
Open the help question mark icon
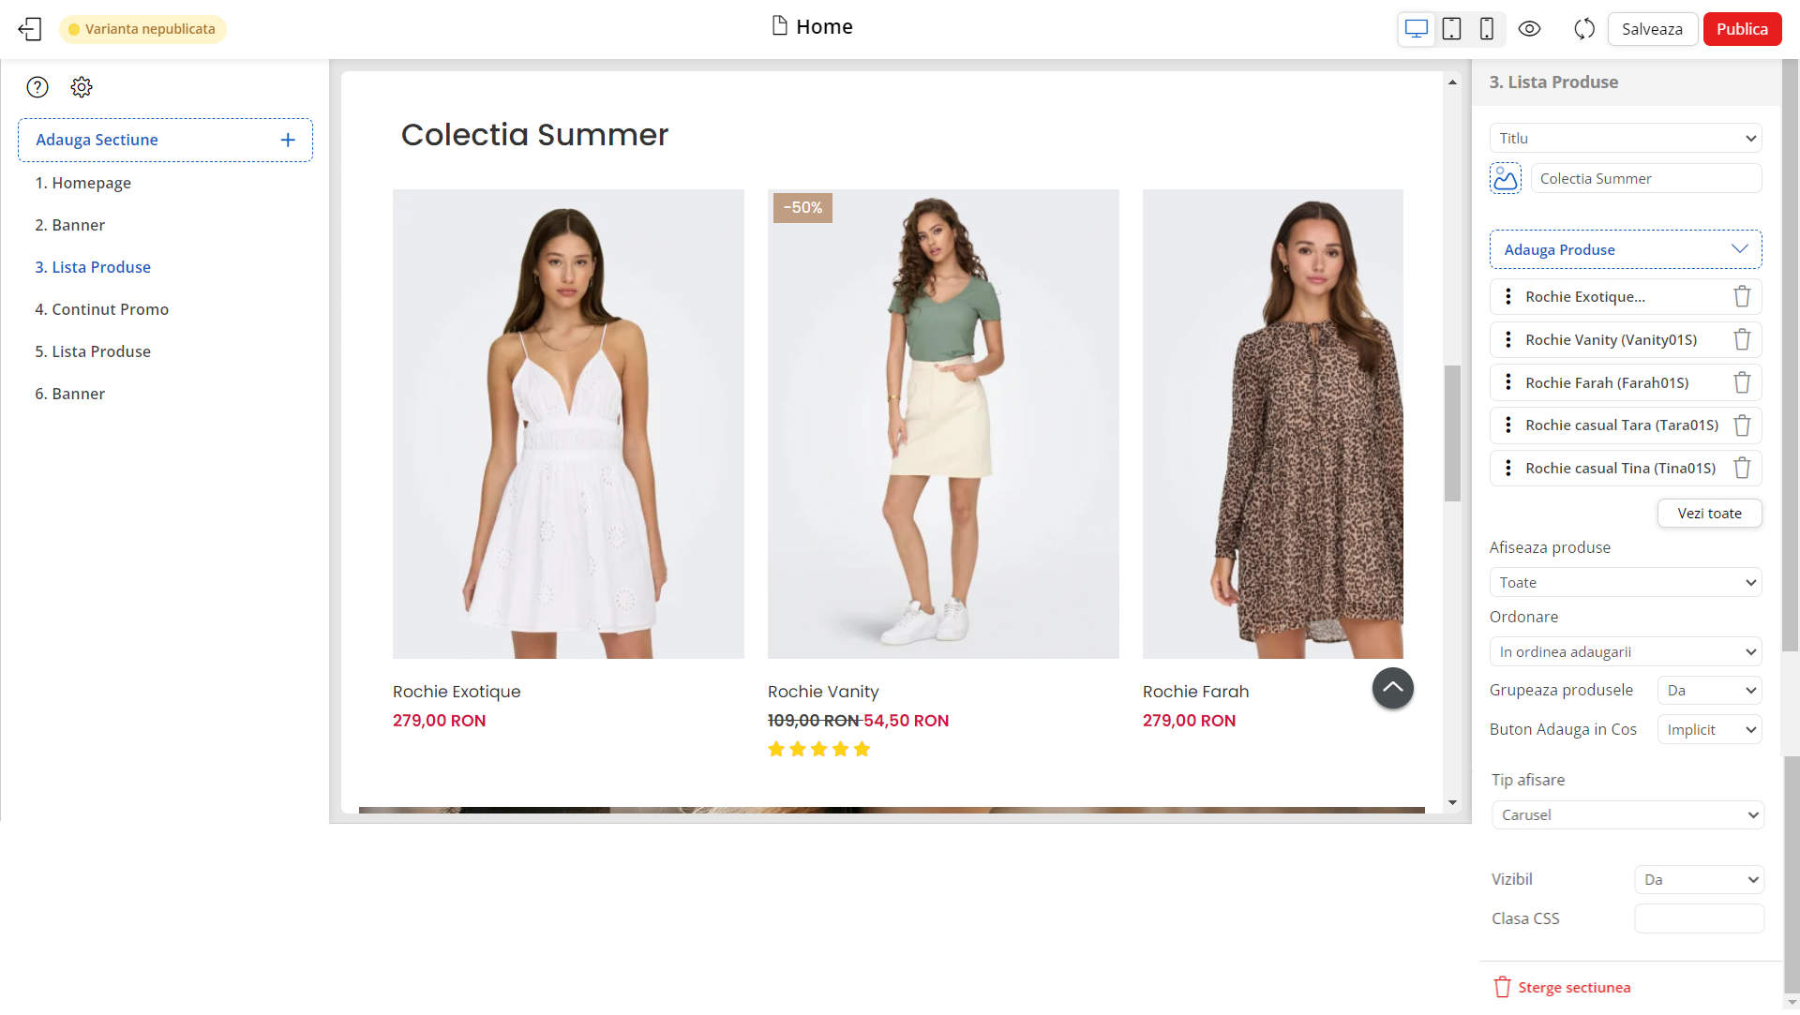37,87
